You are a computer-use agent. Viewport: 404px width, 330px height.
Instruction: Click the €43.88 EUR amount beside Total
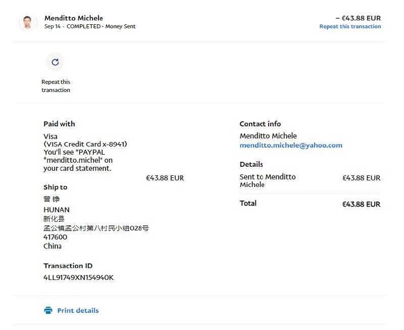(361, 204)
